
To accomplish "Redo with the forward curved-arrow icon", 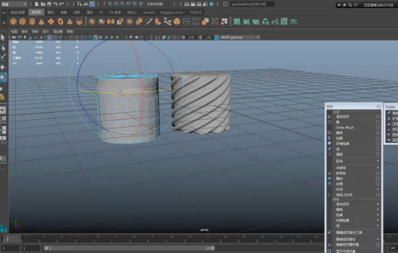I will tap(61, 4).
